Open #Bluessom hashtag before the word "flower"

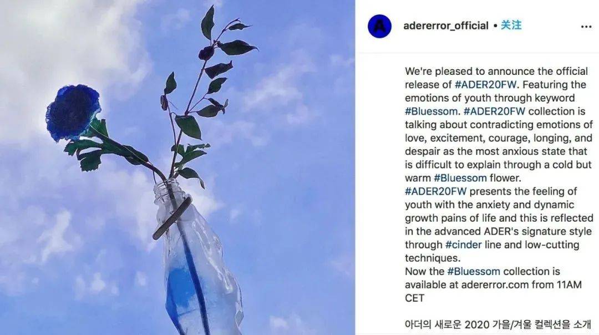pos(460,178)
